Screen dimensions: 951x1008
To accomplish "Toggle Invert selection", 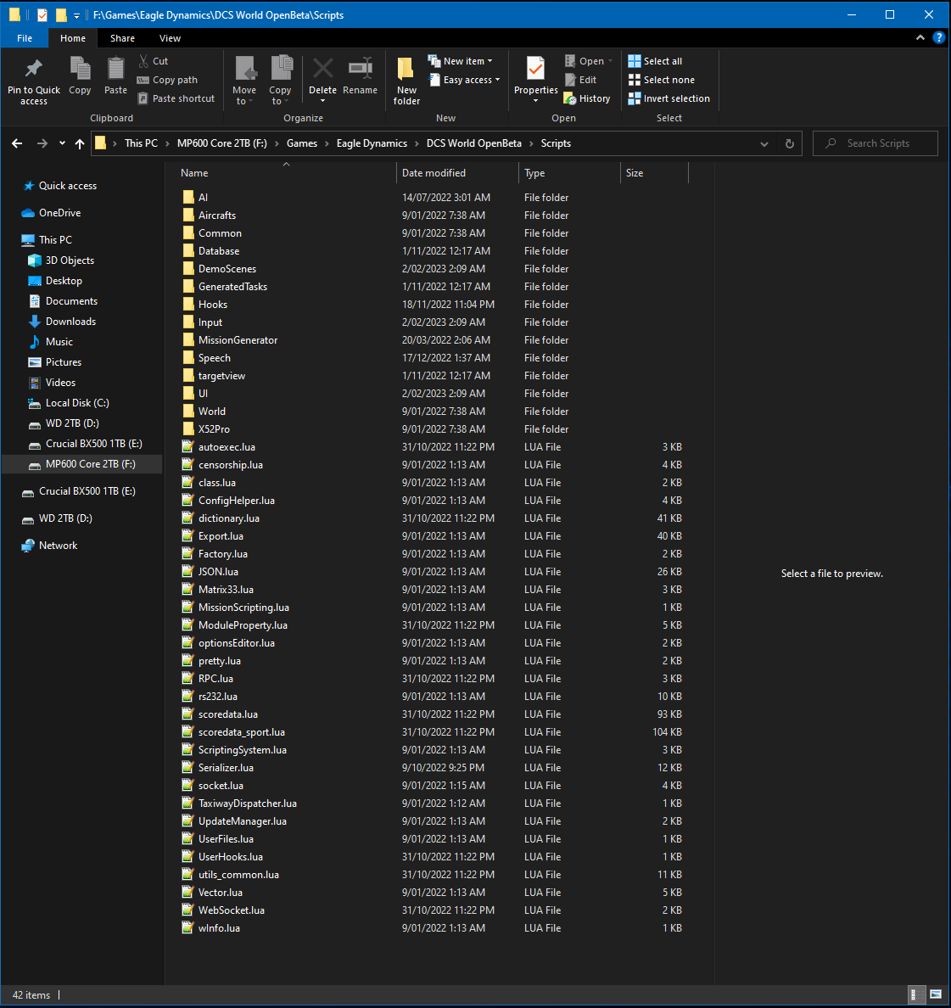I will [x=669, y=98].
